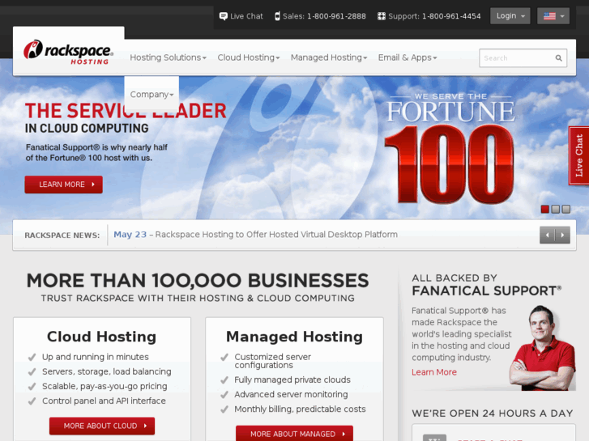Open the Login dropdown

(x=510, y=16)
